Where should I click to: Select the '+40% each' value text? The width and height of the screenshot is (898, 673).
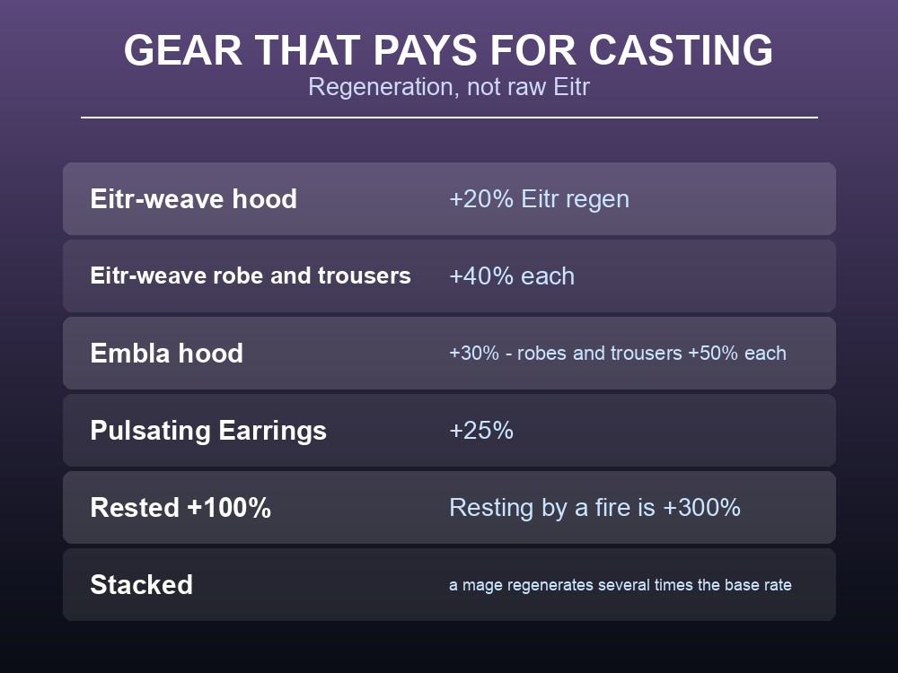tap(512, 275)
